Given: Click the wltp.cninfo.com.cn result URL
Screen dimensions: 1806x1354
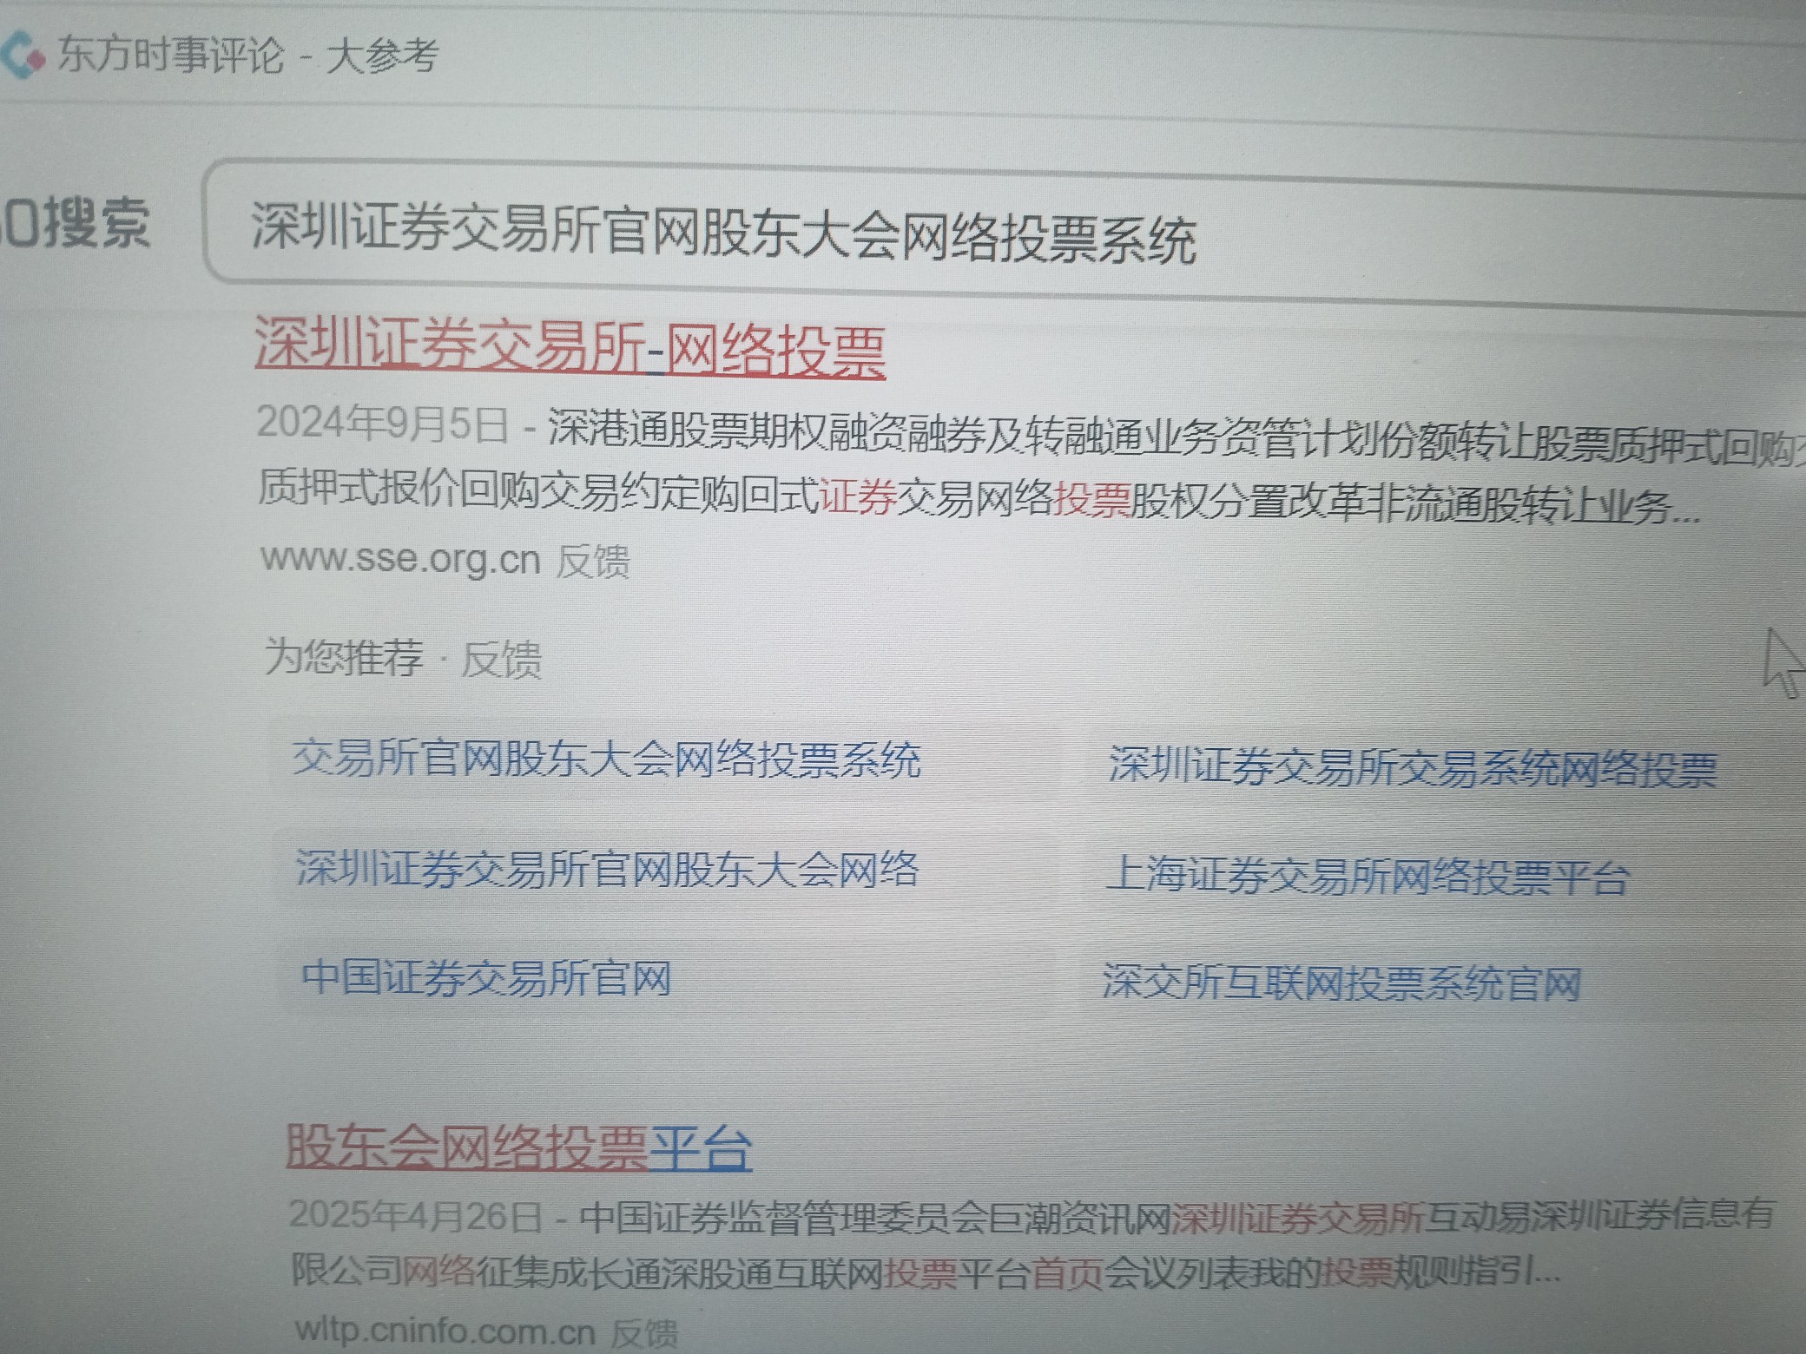Looking at the screenshot, I should pyautogui.click(x=445, y=1330).
